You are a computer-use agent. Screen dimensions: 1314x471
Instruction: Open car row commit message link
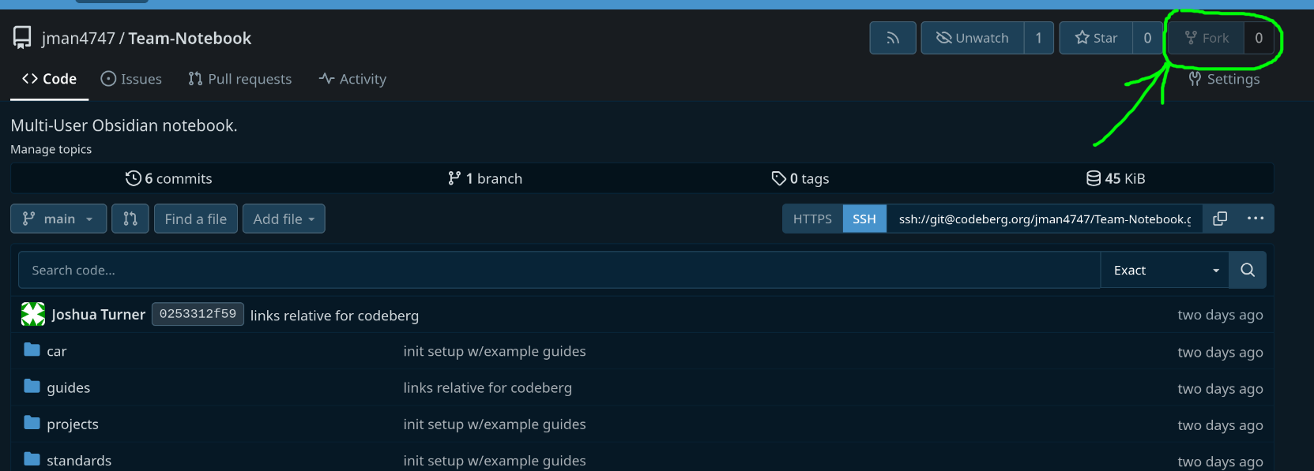click(x=495, y=351)
